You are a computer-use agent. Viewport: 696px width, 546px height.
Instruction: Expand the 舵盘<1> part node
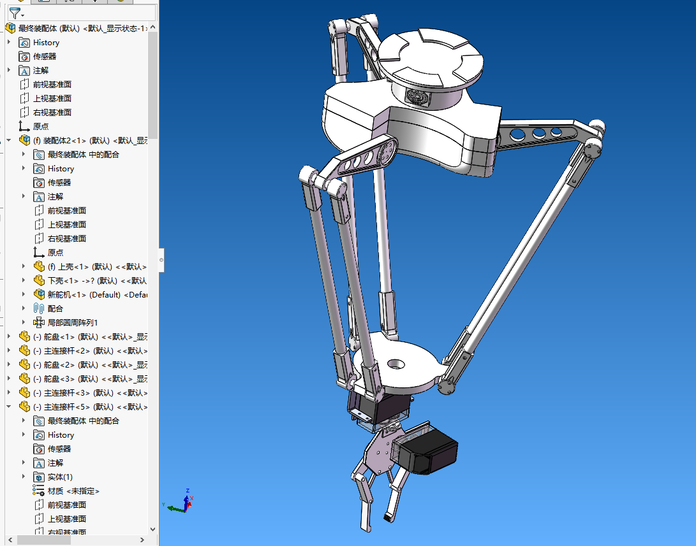9,336
